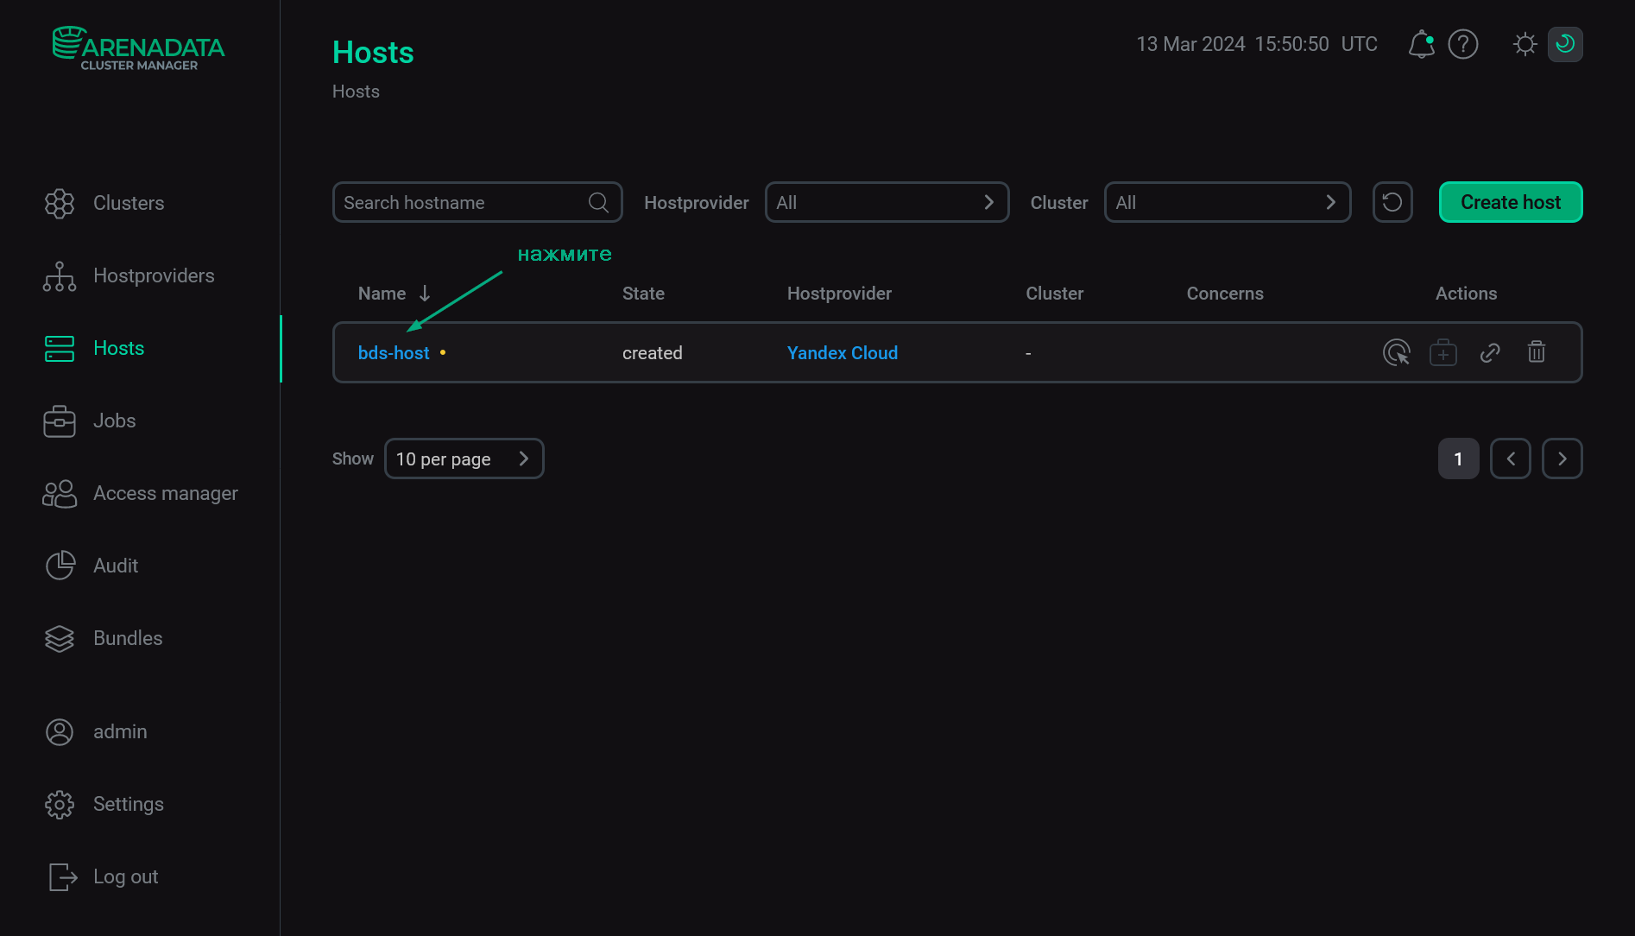Click the Audit pie-chart icon
The width and height of the screenshot is (1635, 936).
pyautogui.click(x=60, y=566)
